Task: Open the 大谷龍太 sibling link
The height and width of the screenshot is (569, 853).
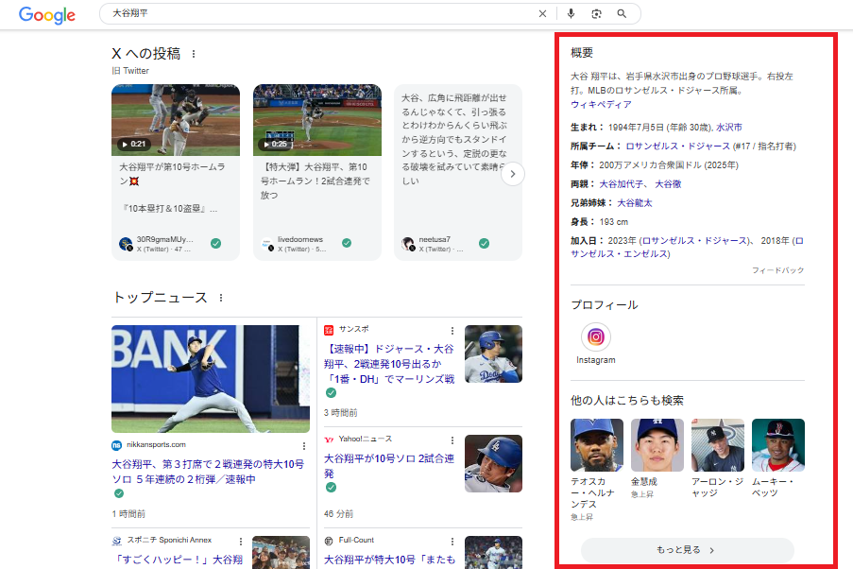Action: [x=634, y=203]
